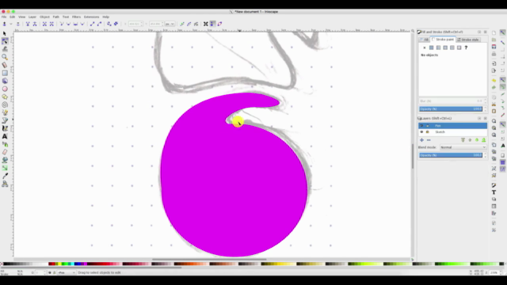Image resolution: width=507 pixels, height=285 pixels.
Task: Choose the Ellipse circle tool
Action: click(5, 89)
